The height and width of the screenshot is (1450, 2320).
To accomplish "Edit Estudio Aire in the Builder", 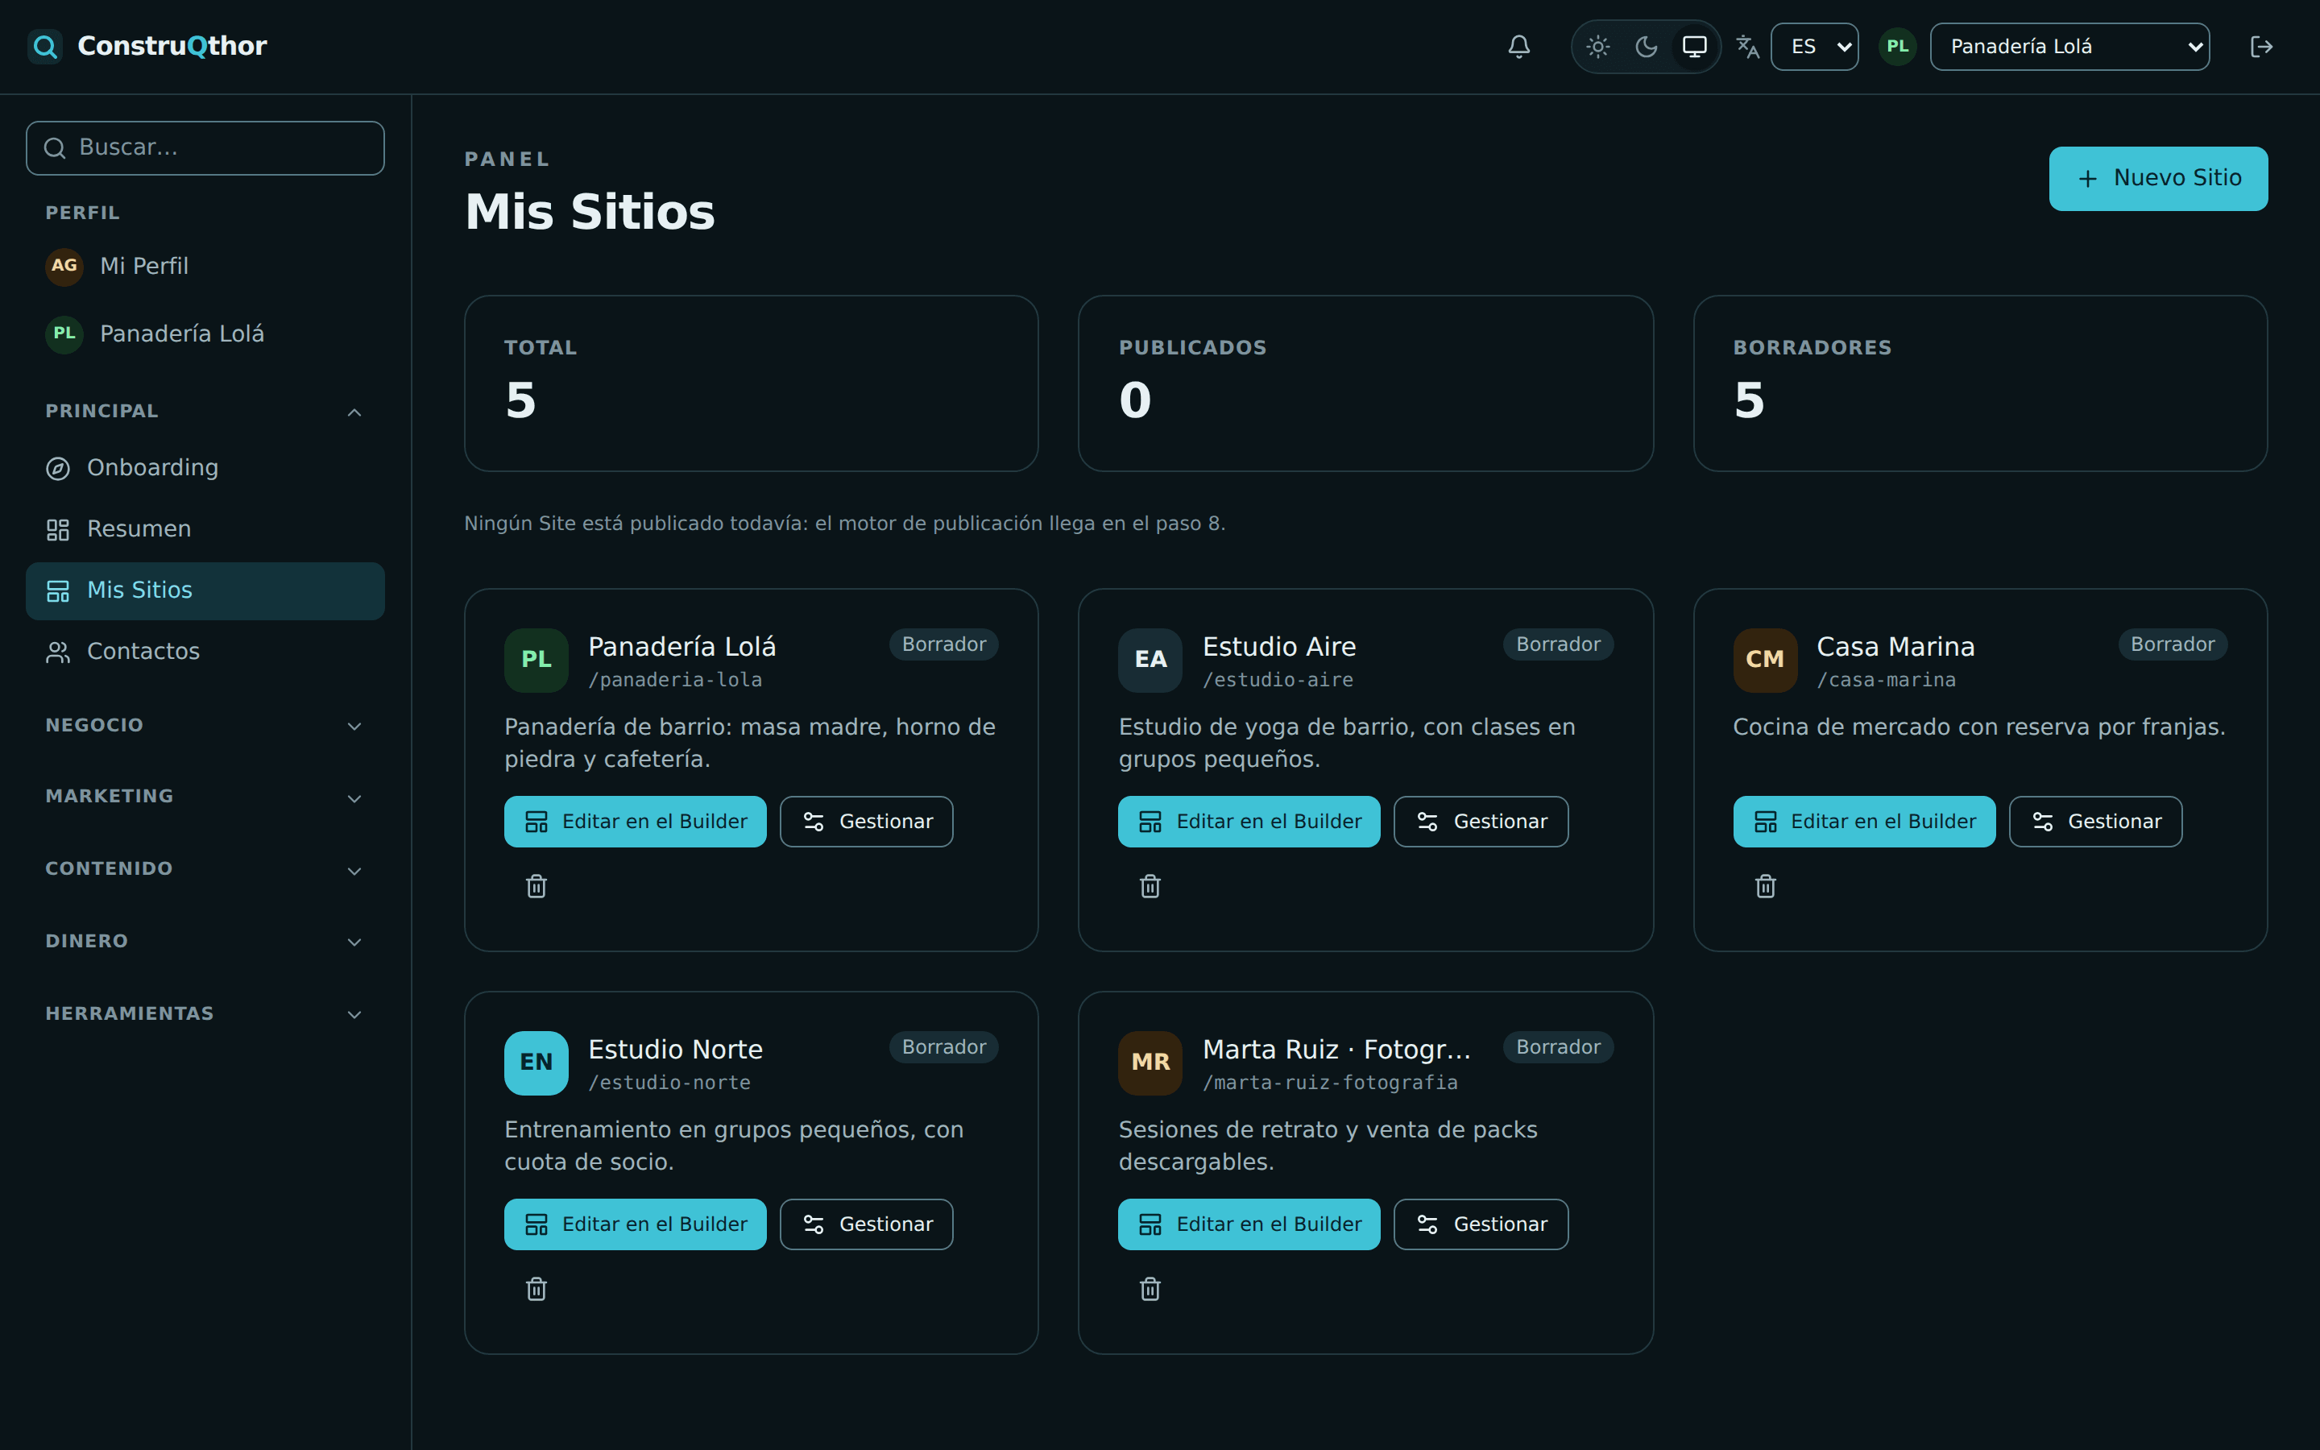I will pyautogui.click(x=1249, y=822).
